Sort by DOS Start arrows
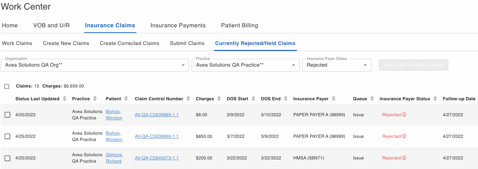This screenshot has width=478, height=169. [x=253, y=99]
